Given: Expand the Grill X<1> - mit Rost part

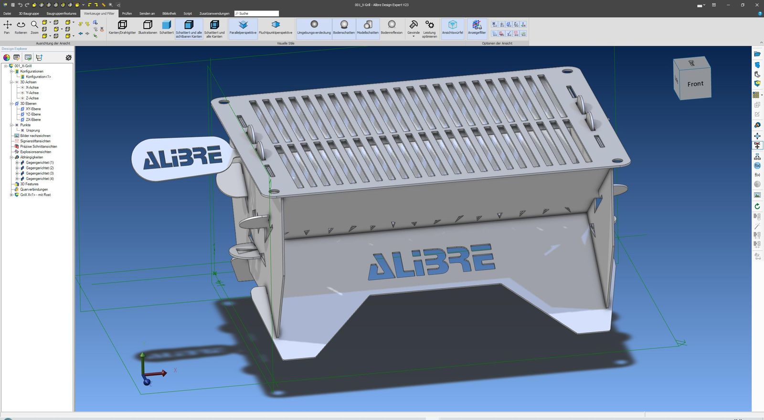Looking at the screenshot, I should [11, 195].
